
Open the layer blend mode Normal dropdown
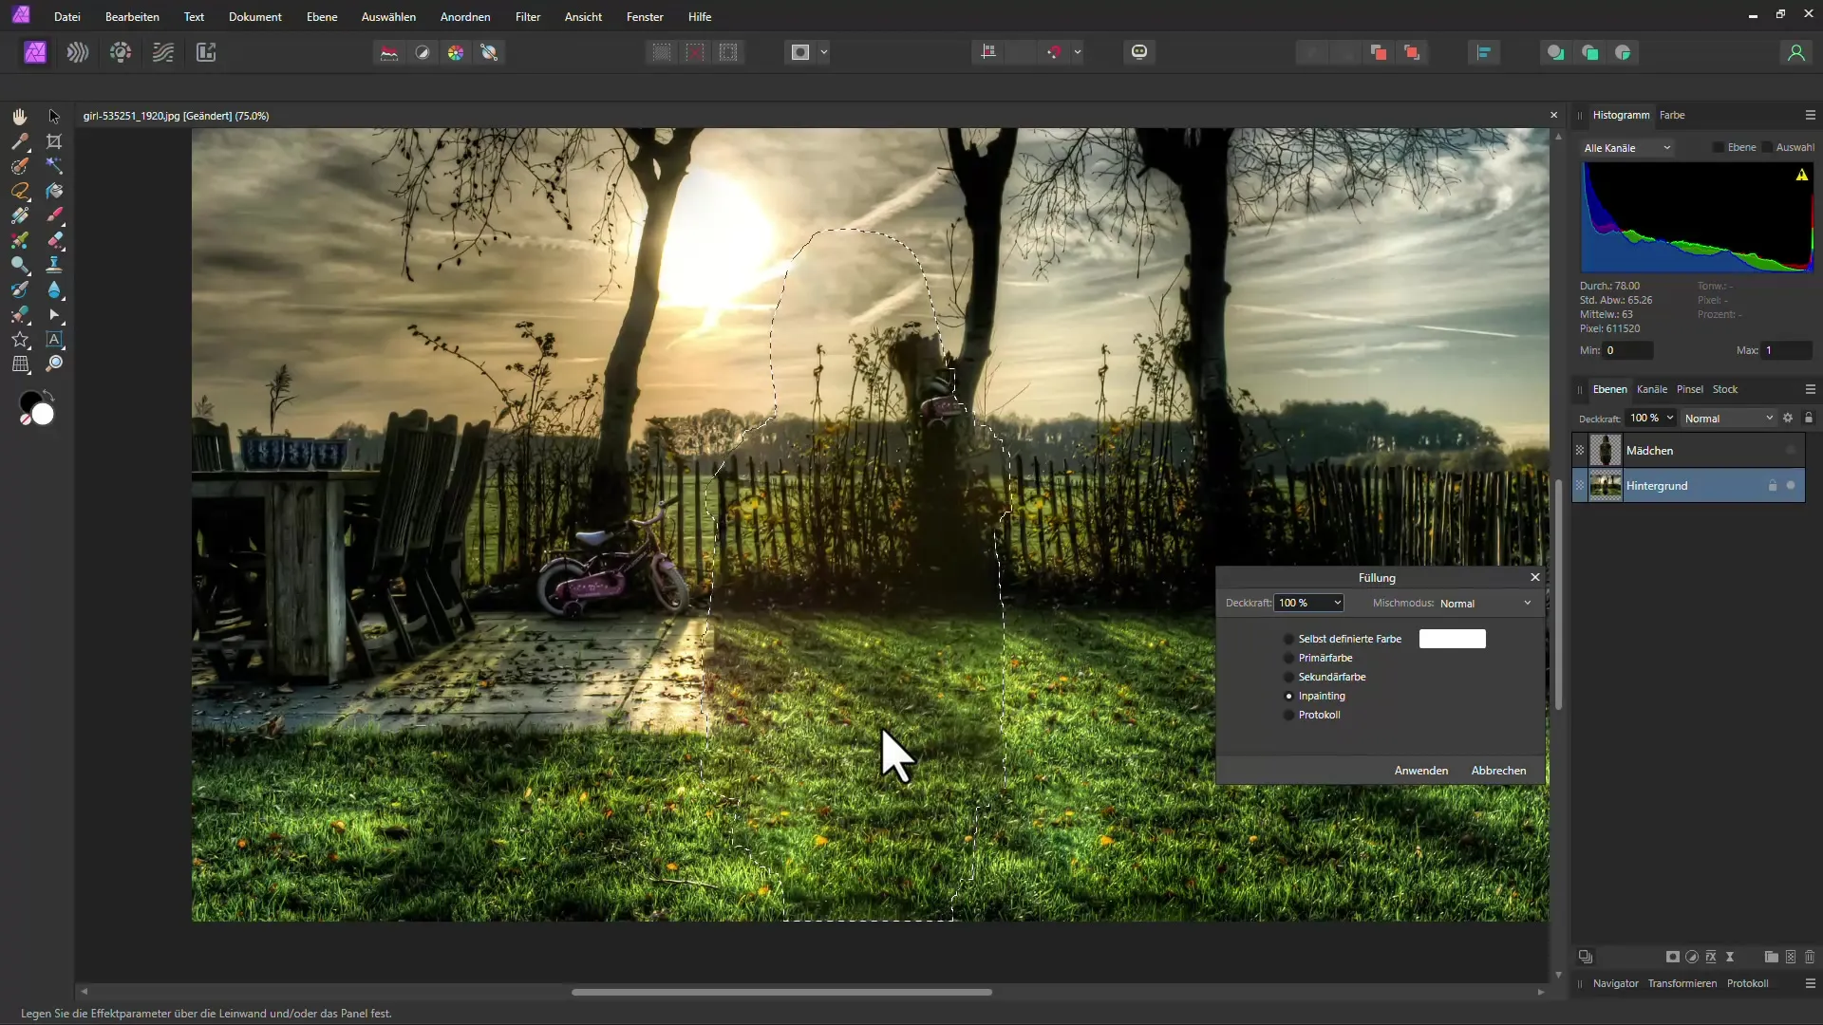point(1729,419)
